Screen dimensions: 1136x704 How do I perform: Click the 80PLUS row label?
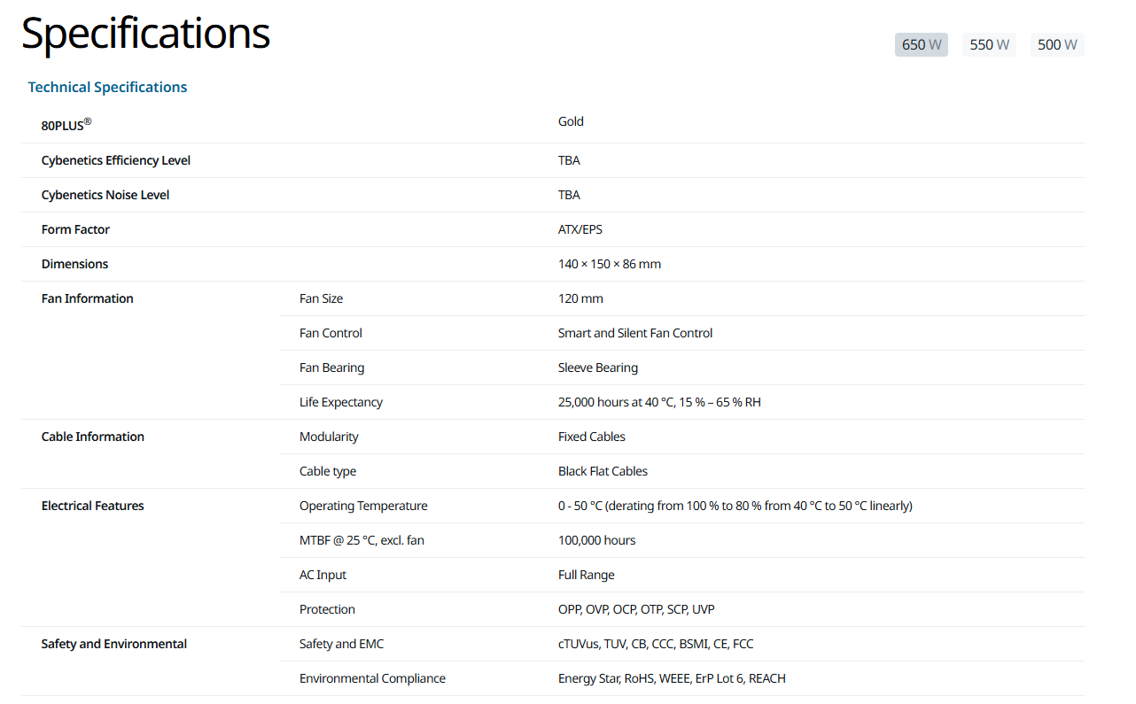coord(66,125)
